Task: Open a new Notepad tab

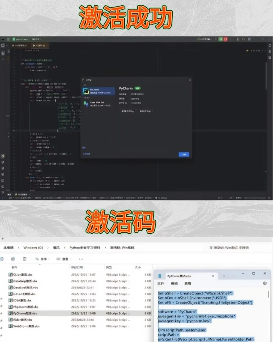Action: (224, 276)
